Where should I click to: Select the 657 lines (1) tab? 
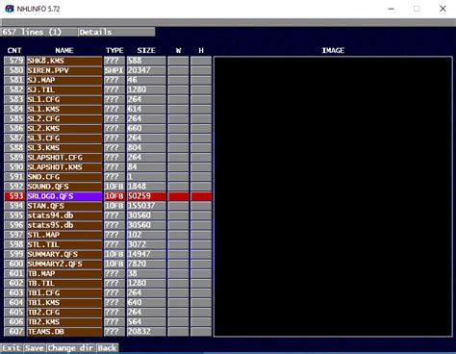tap(38, 32)
